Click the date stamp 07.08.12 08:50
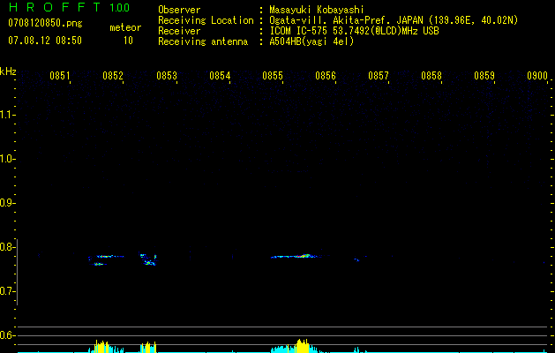 [45, 41]
